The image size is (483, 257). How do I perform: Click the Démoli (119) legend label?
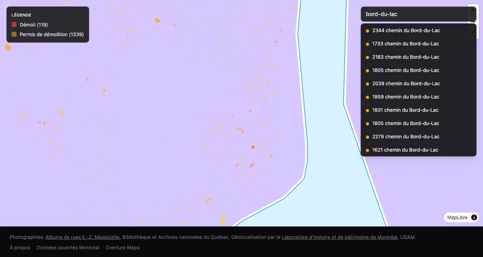click(34, 25)
